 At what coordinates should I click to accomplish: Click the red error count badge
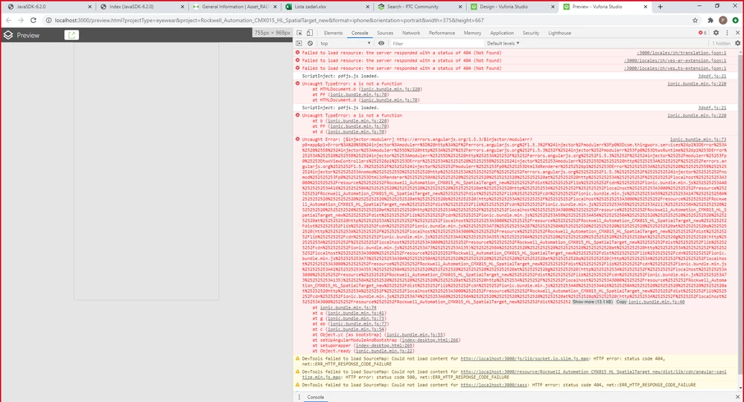tap(702, 33)
